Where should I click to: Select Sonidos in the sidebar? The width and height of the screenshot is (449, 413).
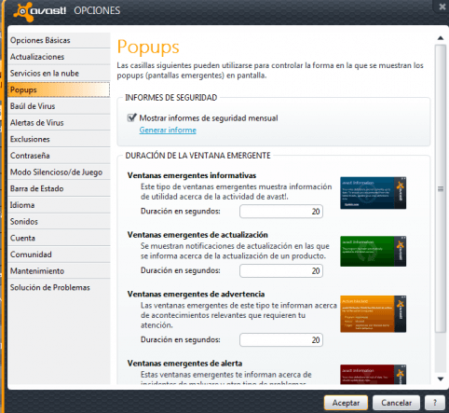click(59, 222)
